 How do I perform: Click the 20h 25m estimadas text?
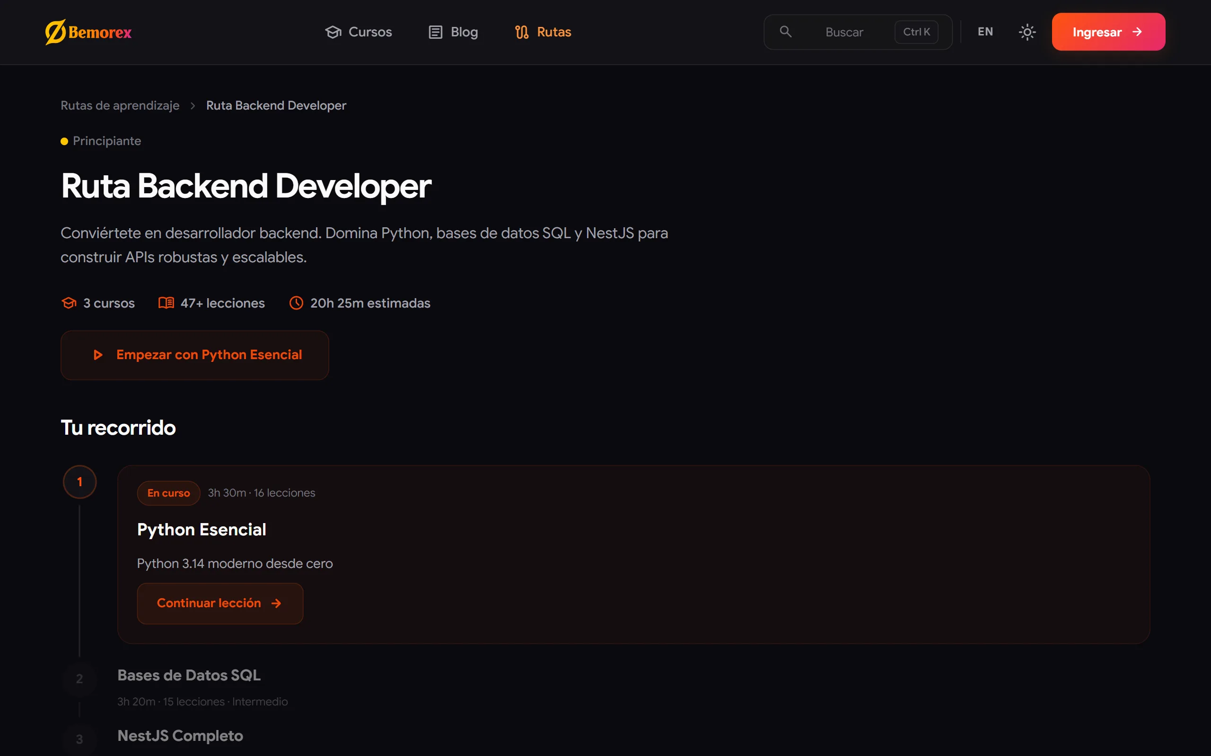(370, 303)
